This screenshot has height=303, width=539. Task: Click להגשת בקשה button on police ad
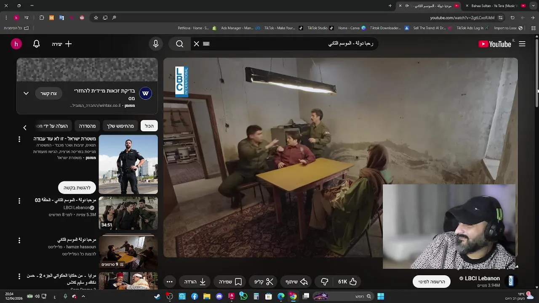[x=77, y=188]
